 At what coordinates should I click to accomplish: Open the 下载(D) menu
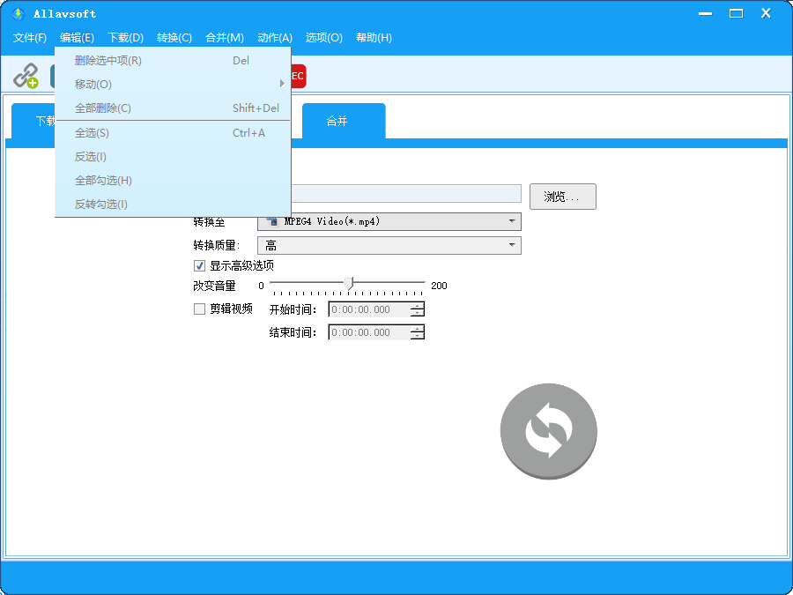(125, 37)
